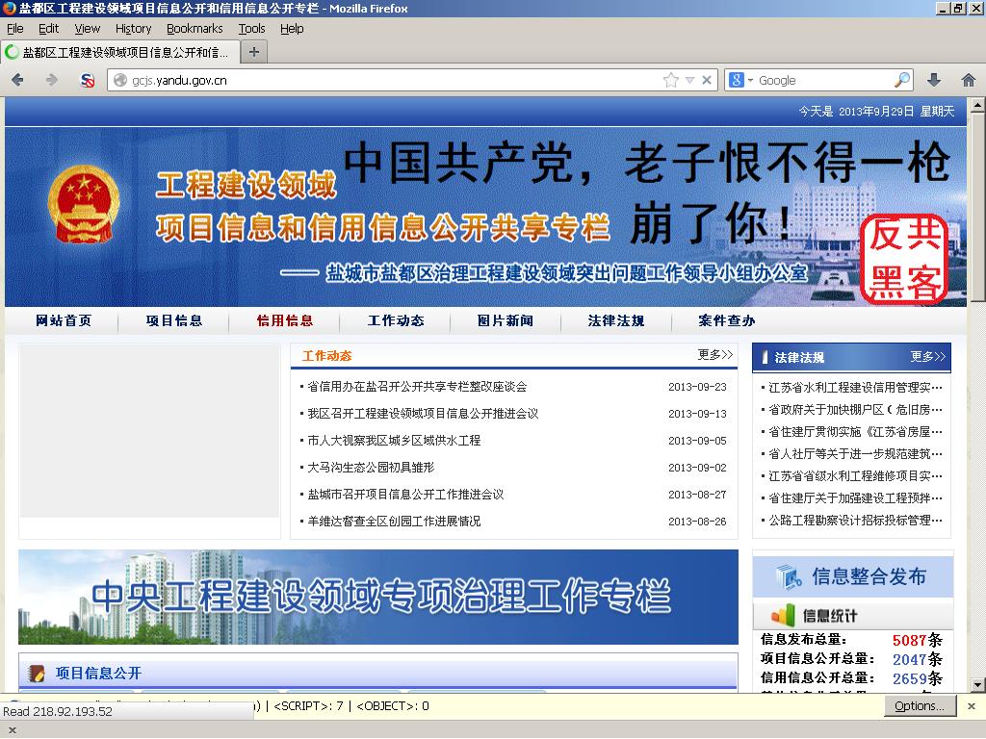
Task: Open law item 省政府关于加快棚户区
Action: pyautogui.click(x=855, y=410)
